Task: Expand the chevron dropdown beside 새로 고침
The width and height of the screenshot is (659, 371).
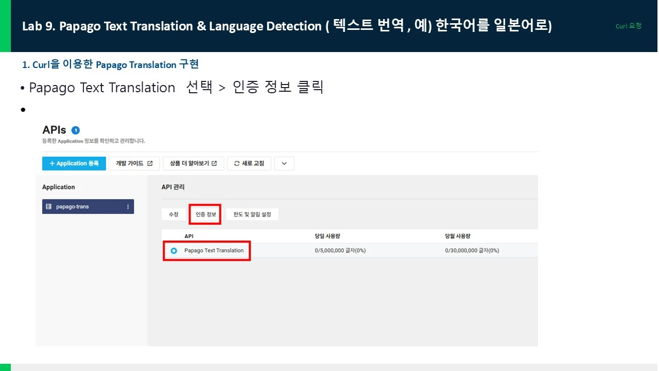Action: [284, 163]
